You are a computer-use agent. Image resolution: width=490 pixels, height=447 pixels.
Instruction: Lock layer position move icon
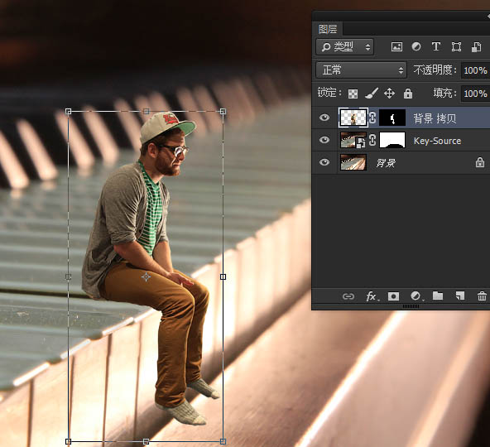pos(389,94)
